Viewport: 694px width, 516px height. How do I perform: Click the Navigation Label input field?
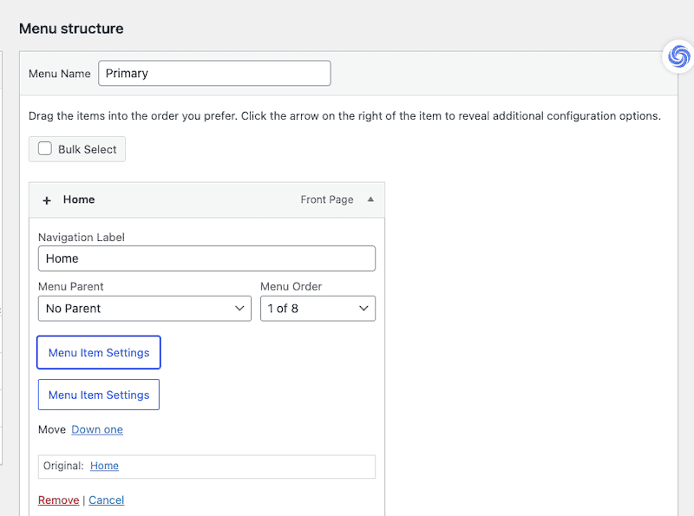coord(206,258)
